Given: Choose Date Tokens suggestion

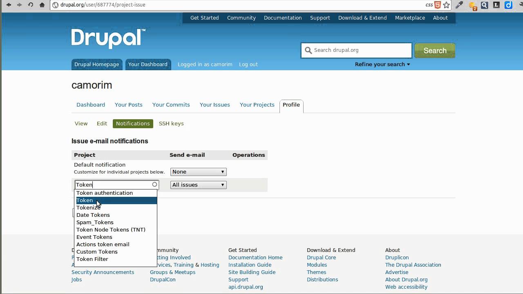Looking at the screenshot, I should pyautogui.click(x=116, y=215).
